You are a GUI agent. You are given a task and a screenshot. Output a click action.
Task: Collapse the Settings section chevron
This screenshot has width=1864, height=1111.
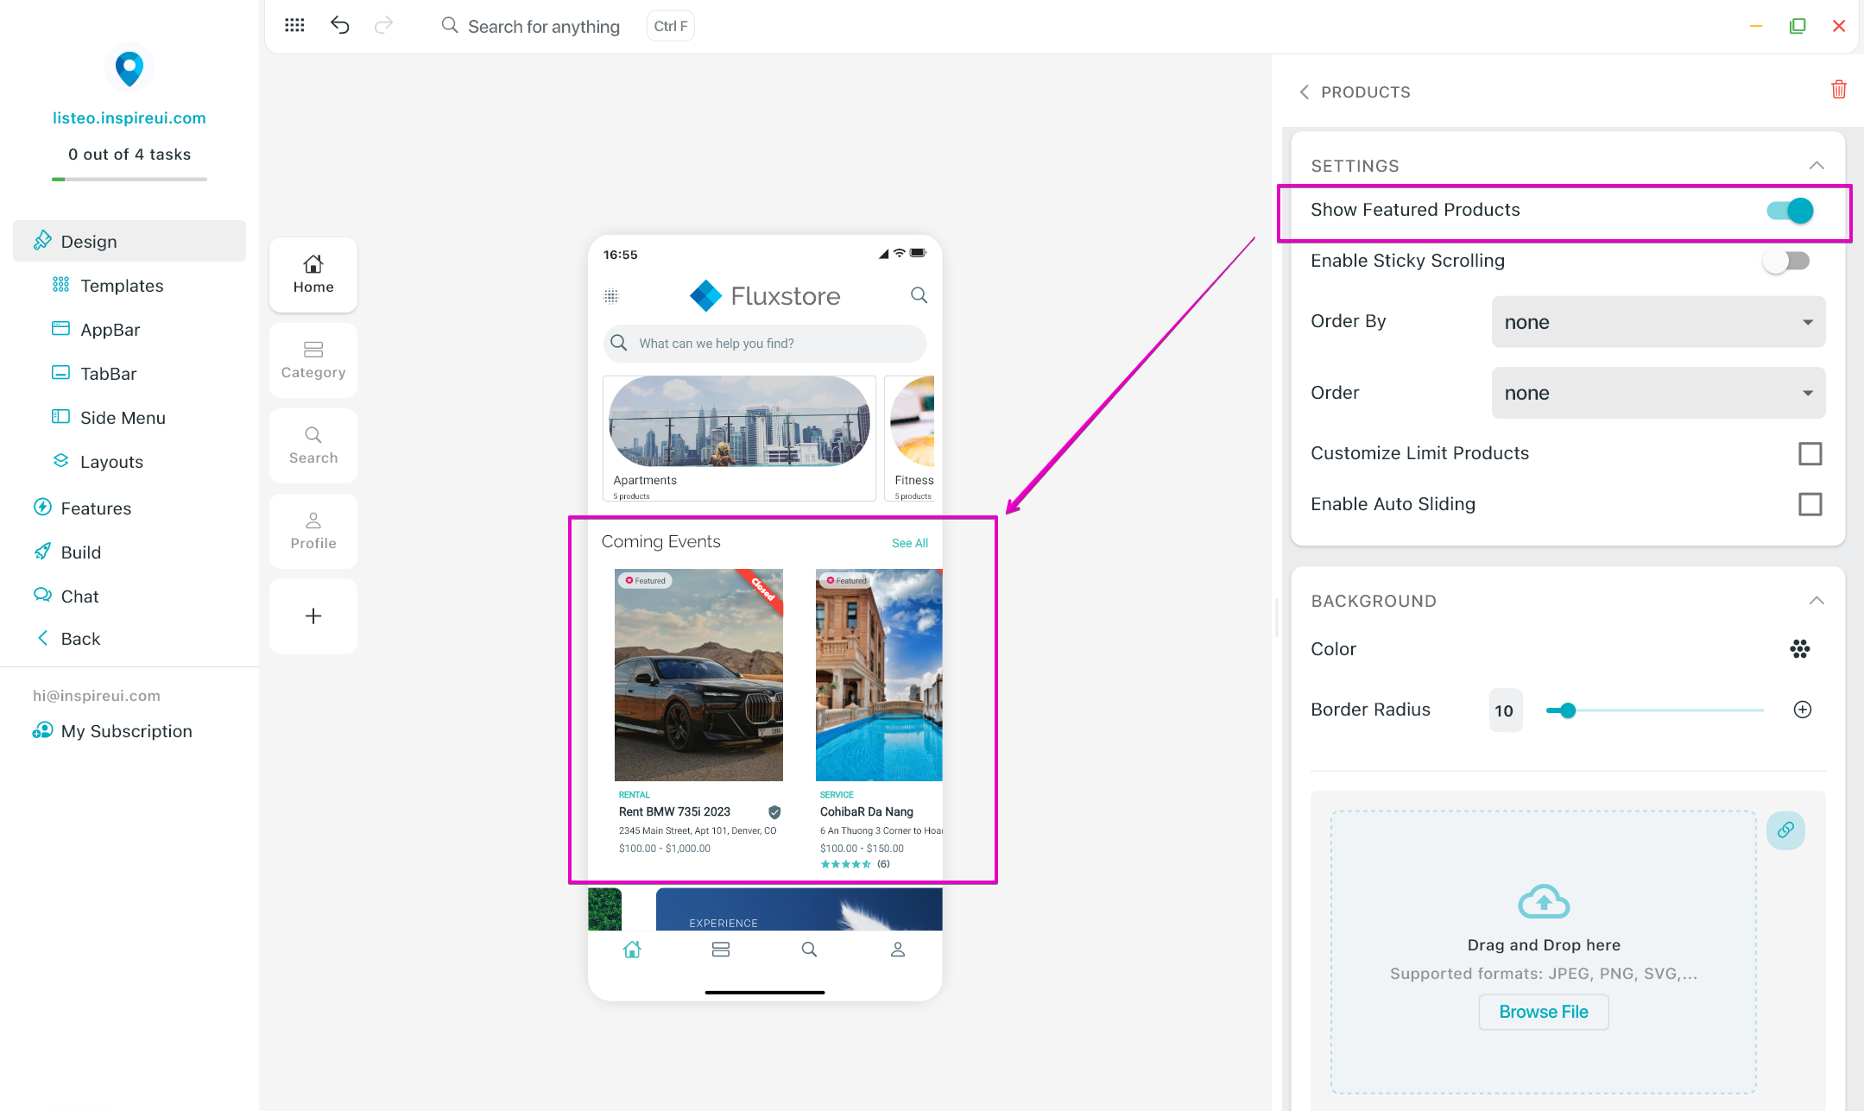[1817, 166]
